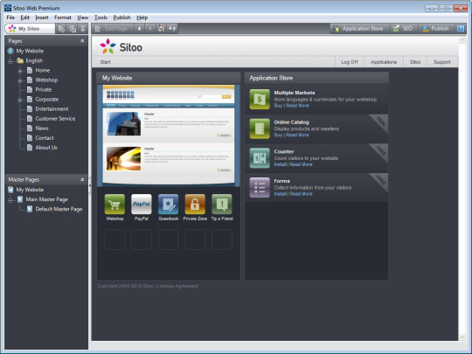Click the Application Store toolbar button
Viewport: 472px width, 354px height.
point(360,29)
